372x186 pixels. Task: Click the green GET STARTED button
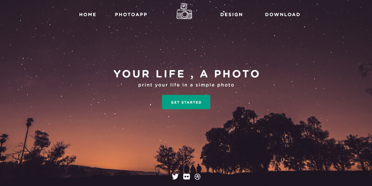(186, 102)
